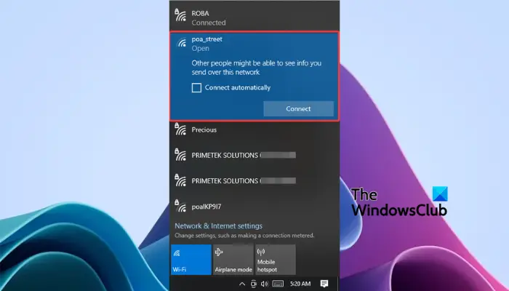Click the poa_street network name
This screenshot has height=291, width=509.
(x=207, y=39)
